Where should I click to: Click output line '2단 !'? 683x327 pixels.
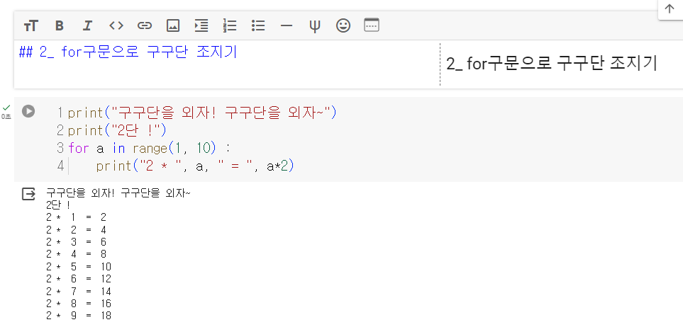tap(58, 205)
